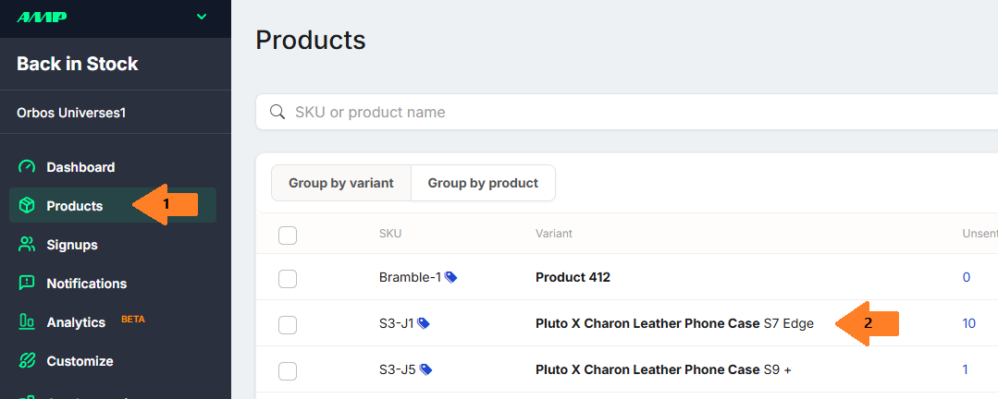Click the Products box icon in sidebar
998x399 pixels.
[x=28, y=206]
